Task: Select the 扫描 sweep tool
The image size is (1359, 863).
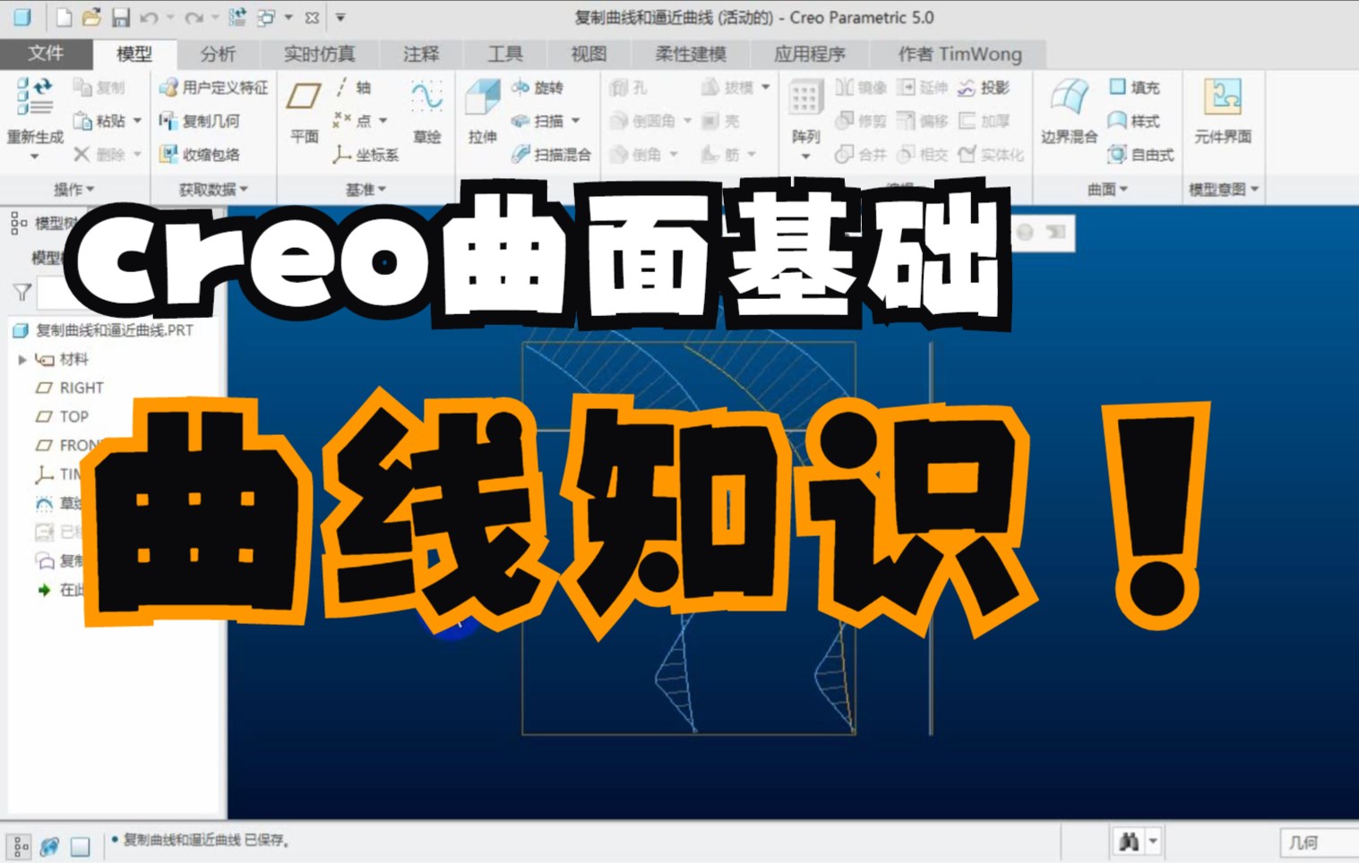Action: pos(537,121)
